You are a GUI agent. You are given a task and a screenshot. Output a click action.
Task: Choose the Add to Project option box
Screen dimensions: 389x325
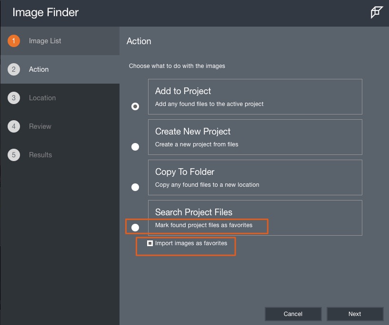(255, 97)
